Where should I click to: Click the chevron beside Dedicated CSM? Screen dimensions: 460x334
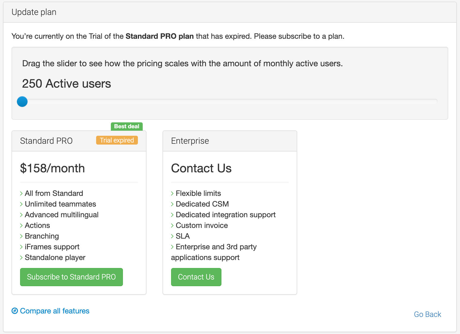tap(172, 204)
